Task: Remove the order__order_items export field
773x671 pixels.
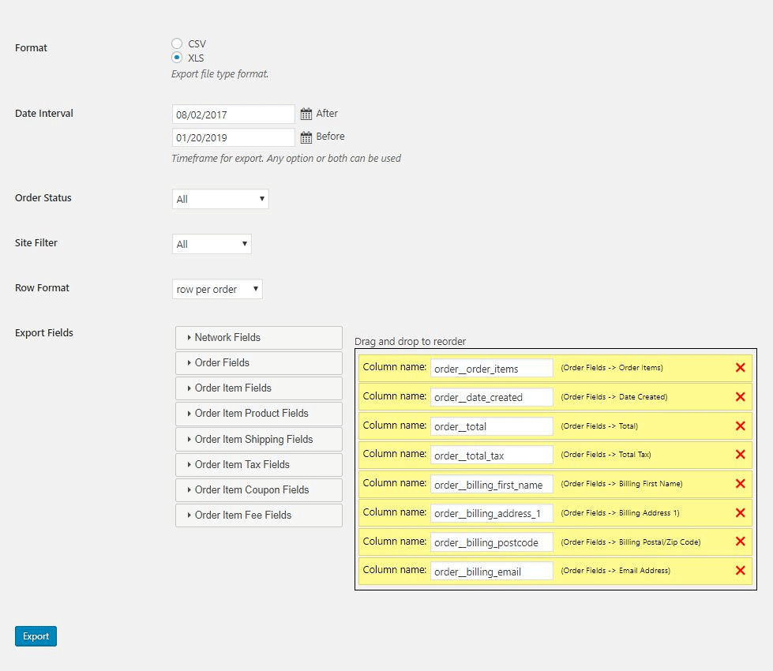Action: point(740,367)
